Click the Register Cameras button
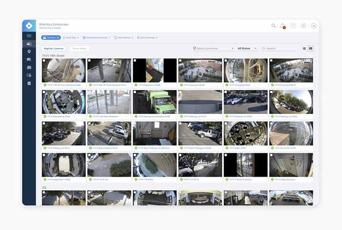The width and height of the screenshot is (342, 230). (x=54, y=48)
